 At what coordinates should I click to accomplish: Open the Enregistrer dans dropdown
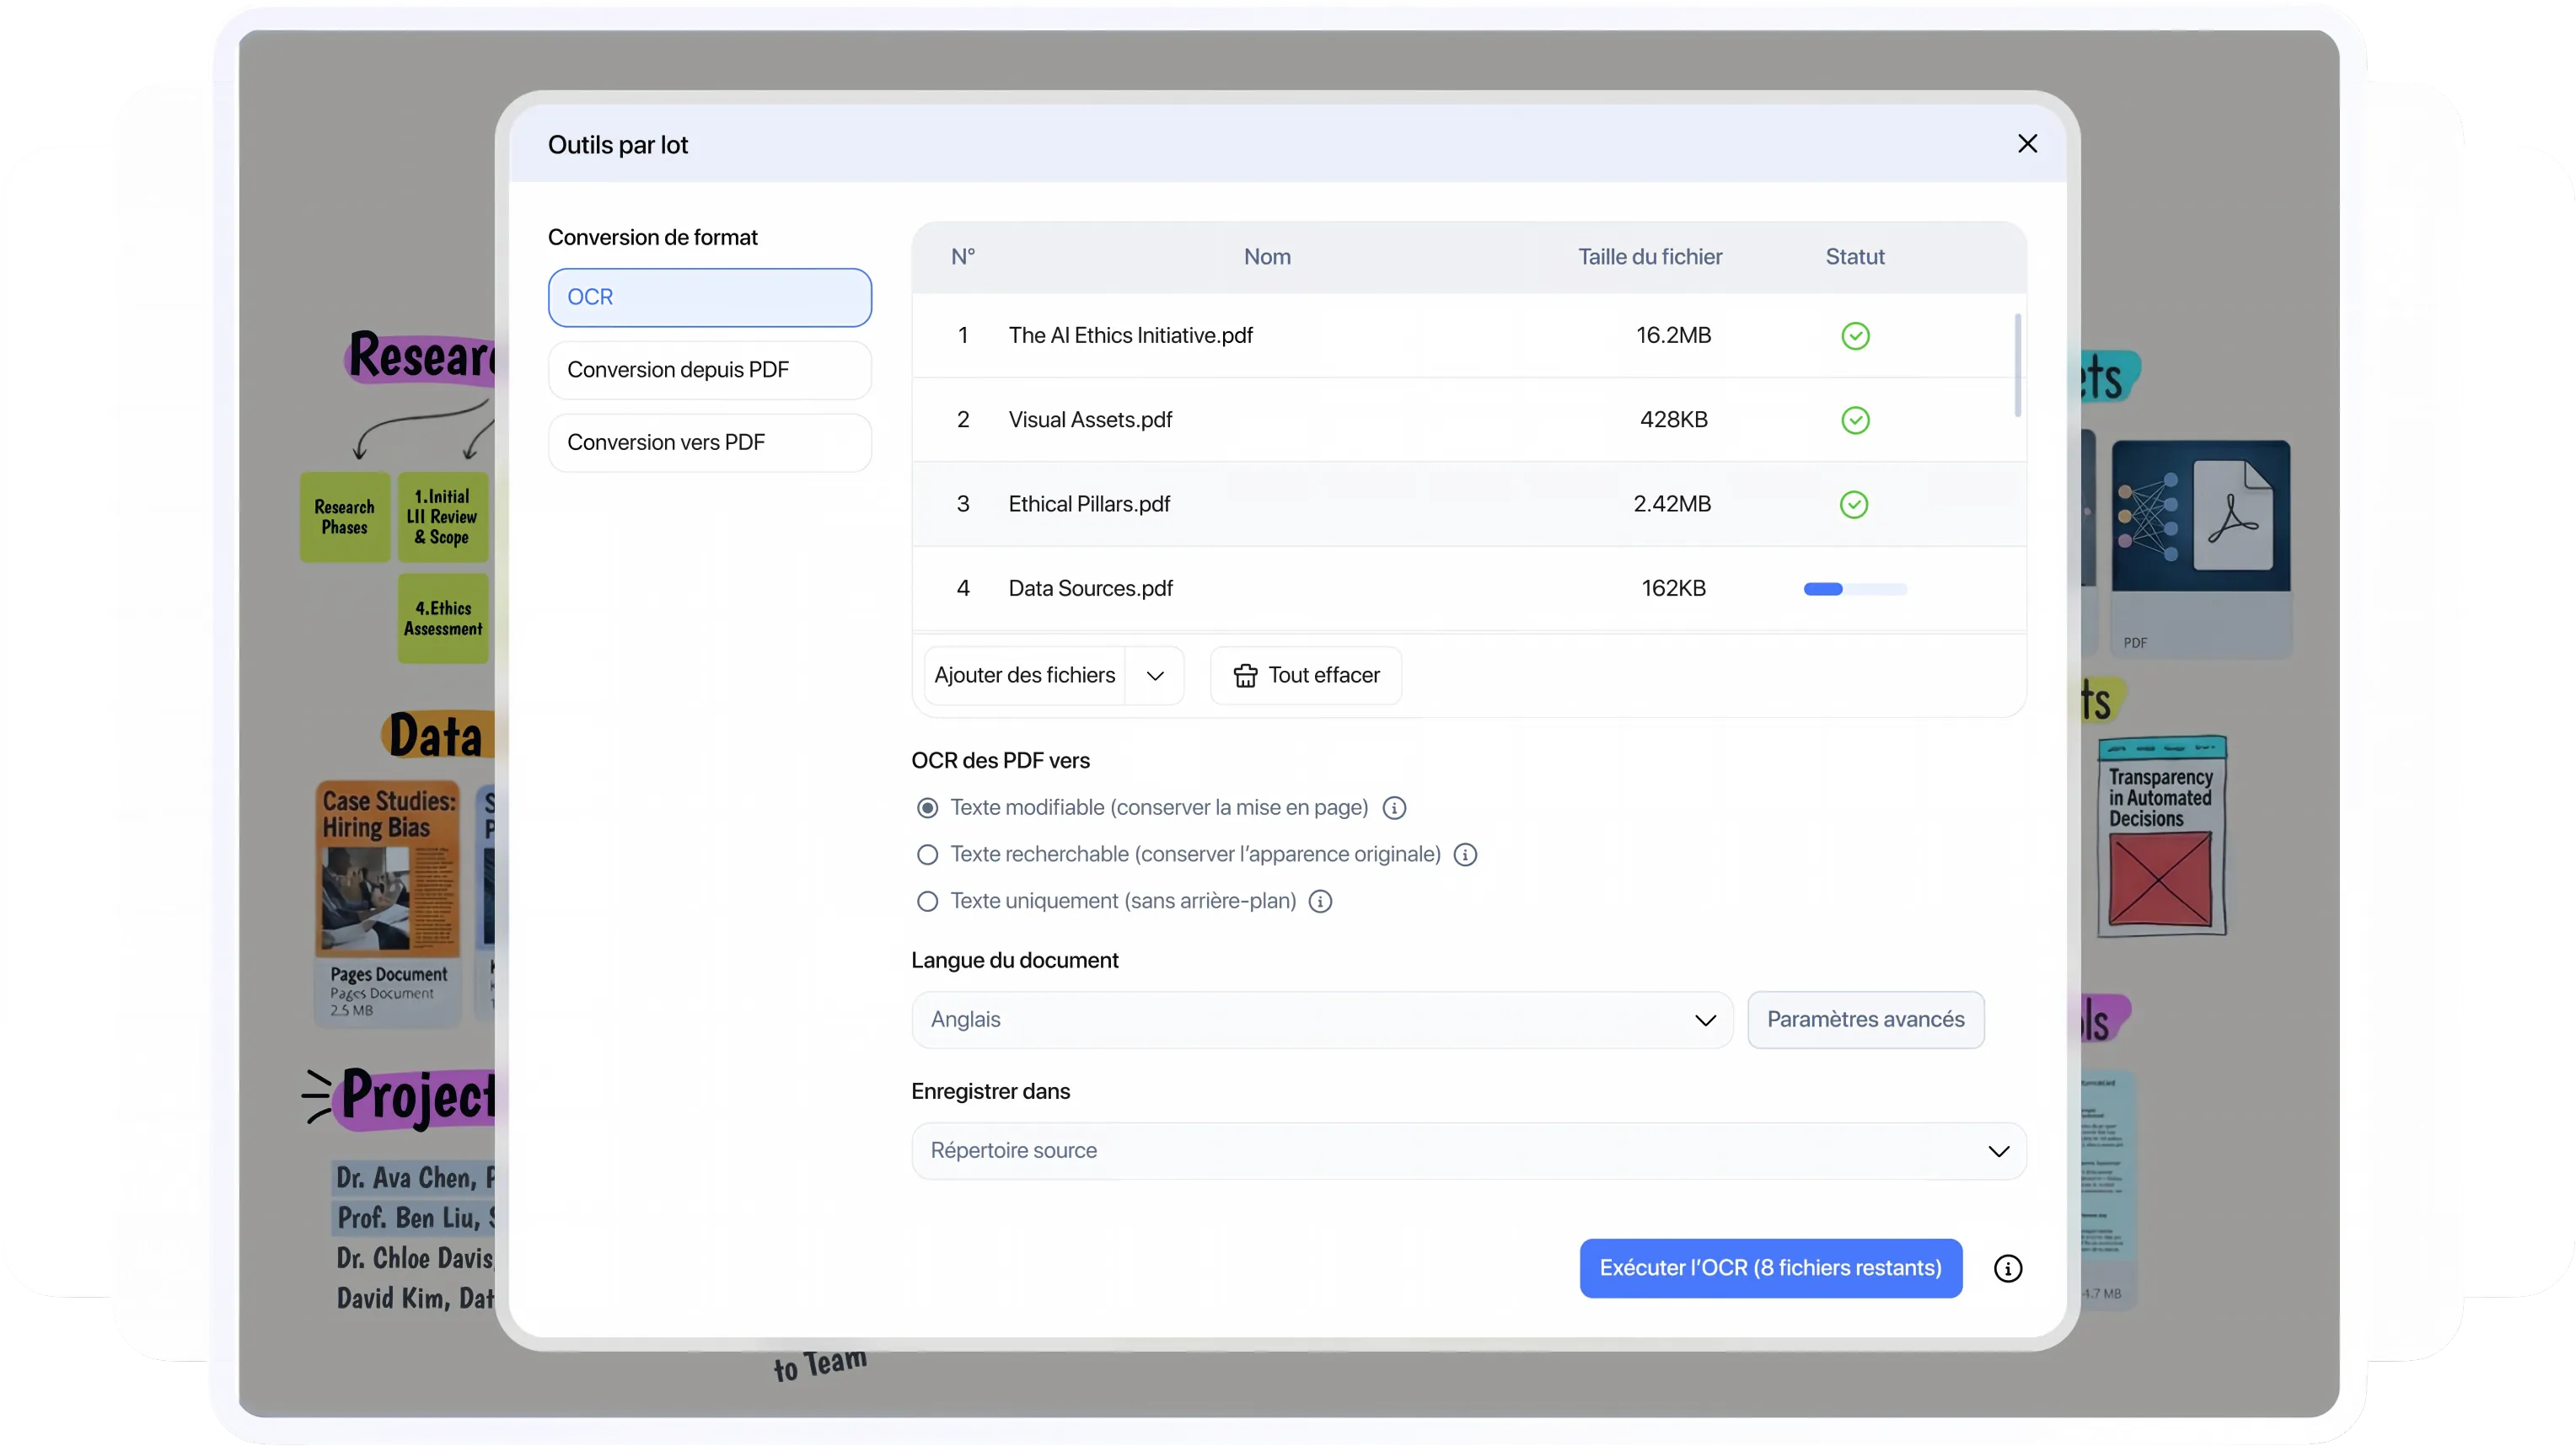pos(1468,1151)
